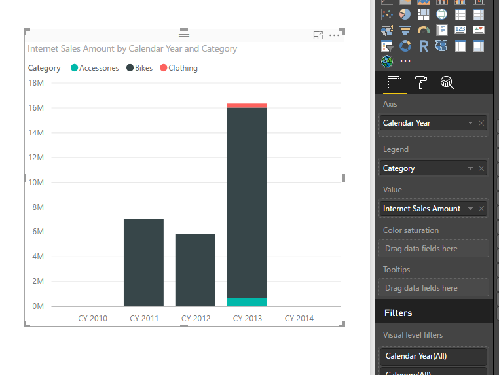This screenshot has height=375, width=499.
Task: Open import custom visual ellipsis in Visualizations
Action: [405, 60]
